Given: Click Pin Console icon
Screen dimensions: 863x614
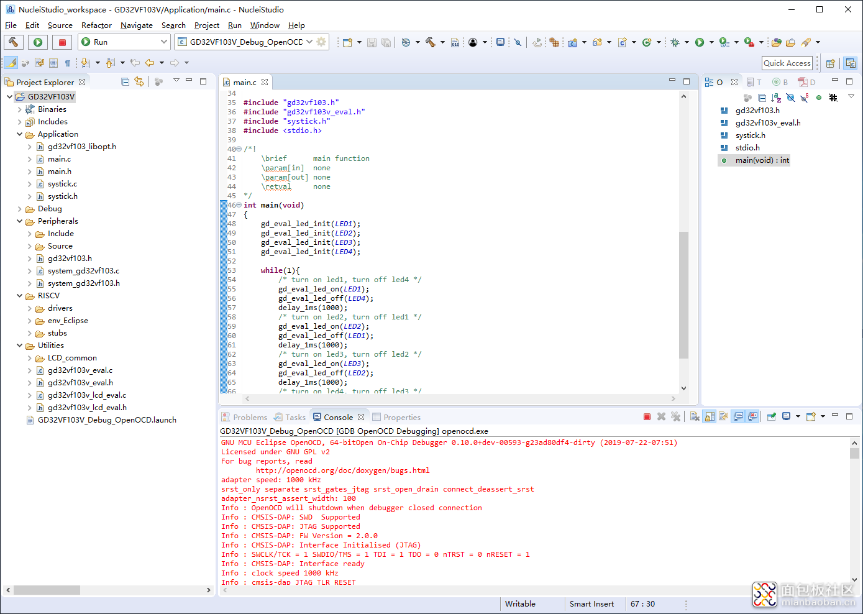Looking at the screenshot, I should tap(771, 417).
